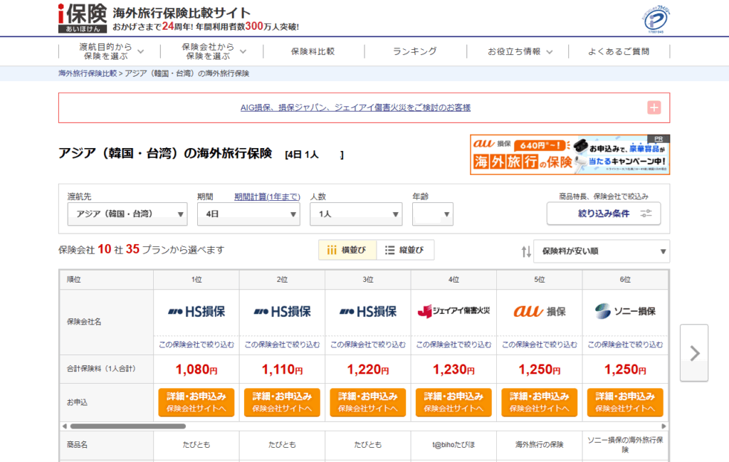Image resolution: width=729 pixels, height=462 pixels.
Task: Click the au損保 logo in table
Action: (x=539, y=311)
